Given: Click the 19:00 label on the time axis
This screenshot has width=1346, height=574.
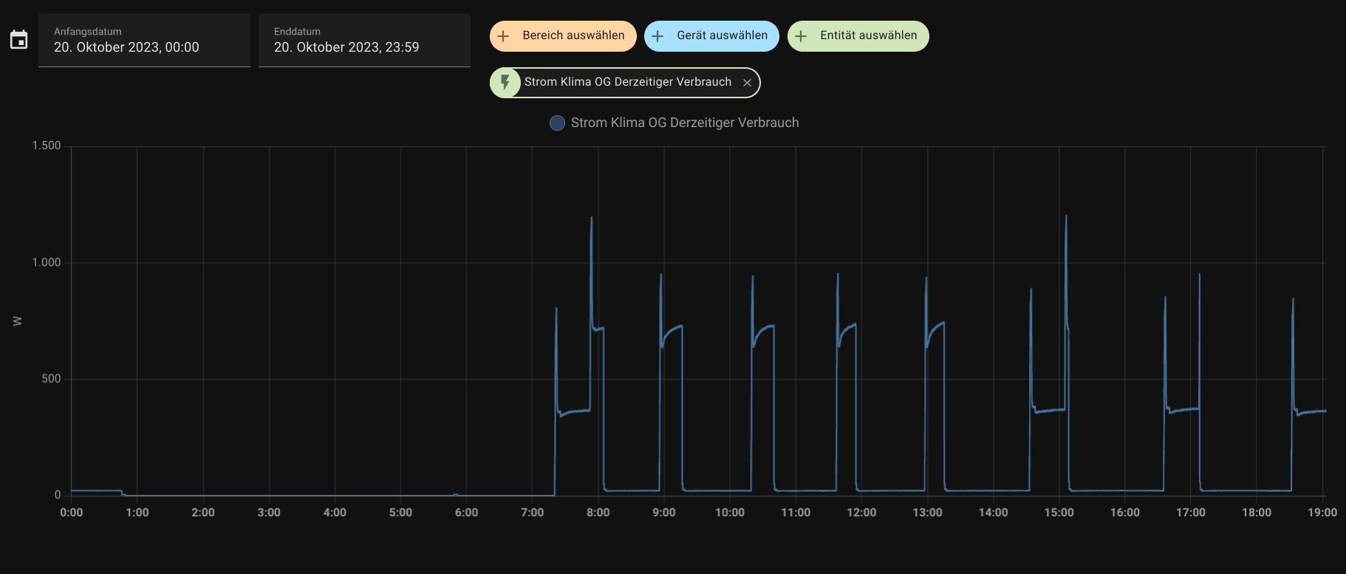Looking at the screenshot, I should [1322, 513].
